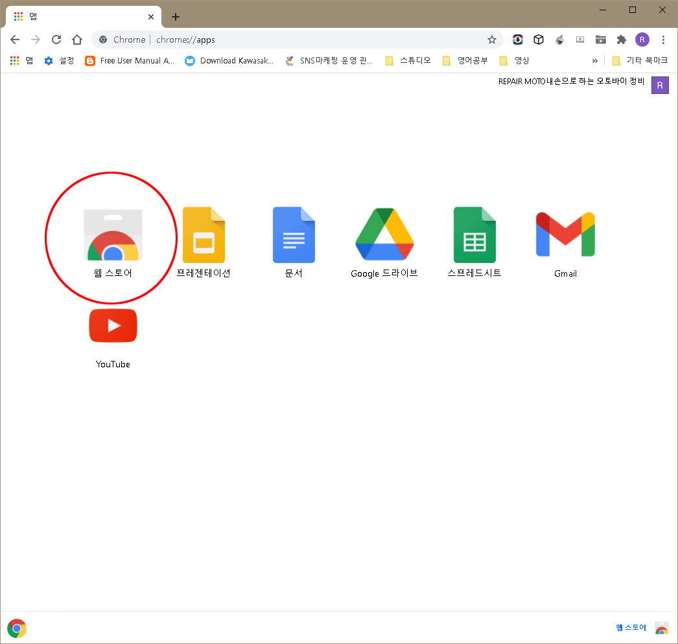Image resolution: width=678 pixels, height=644 pixels.
Task: Click REPAIR MOTO account name text
Action: [x=571, y=81]
